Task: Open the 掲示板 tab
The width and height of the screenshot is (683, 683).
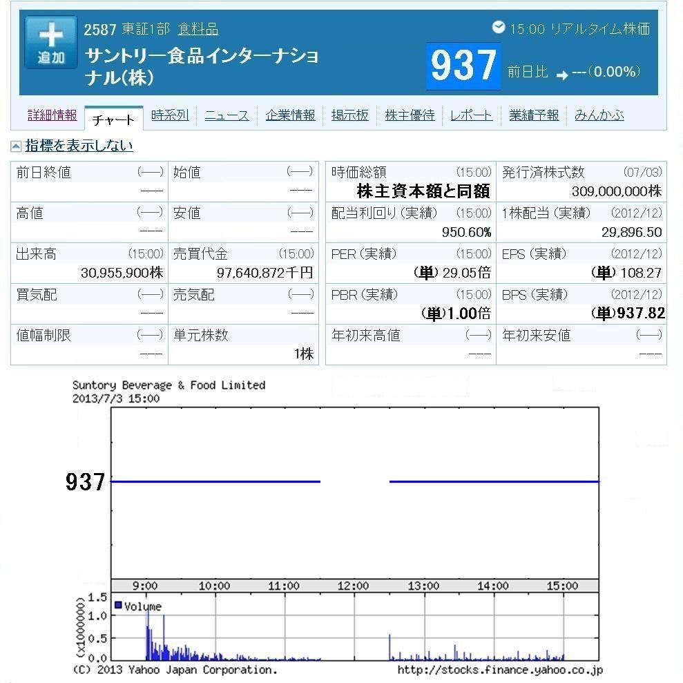Action: coord(349,115)
